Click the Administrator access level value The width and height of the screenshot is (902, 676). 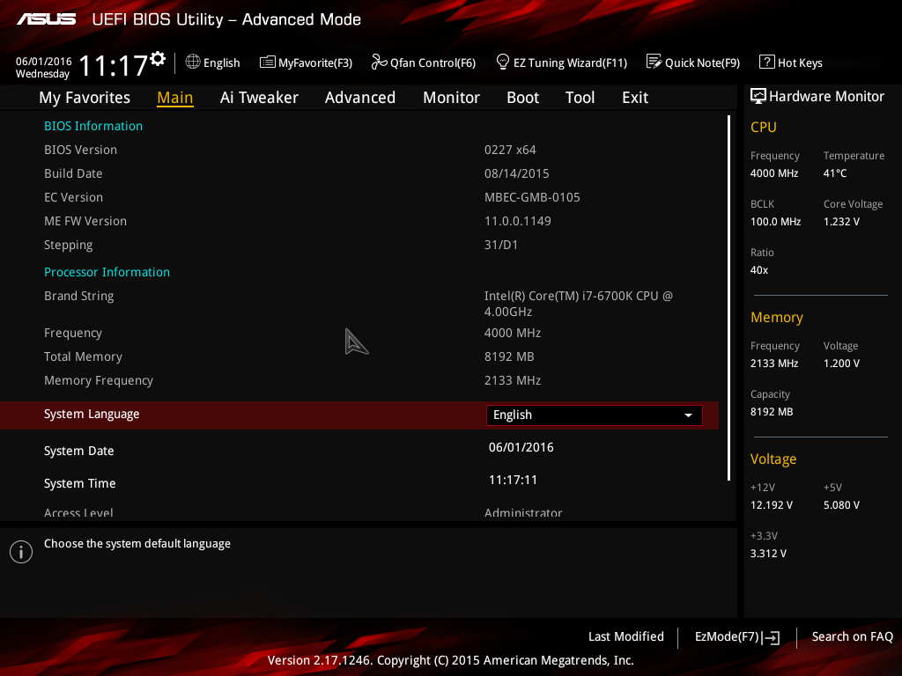[x=523, y=512]
